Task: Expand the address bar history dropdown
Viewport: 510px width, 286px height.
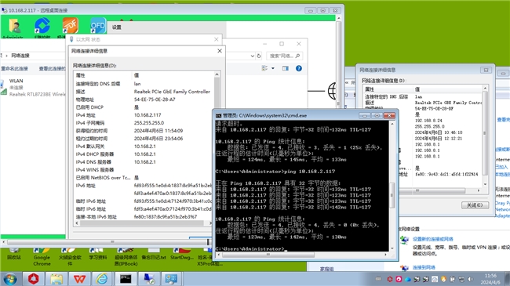Action: (253, 56)
